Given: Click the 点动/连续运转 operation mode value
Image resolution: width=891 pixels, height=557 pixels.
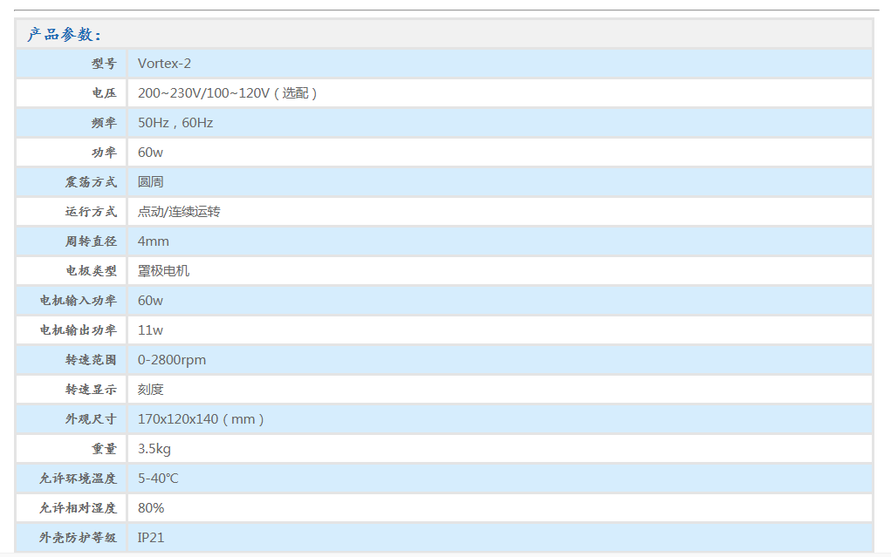Looking at the screenshot, I should 179,212.
